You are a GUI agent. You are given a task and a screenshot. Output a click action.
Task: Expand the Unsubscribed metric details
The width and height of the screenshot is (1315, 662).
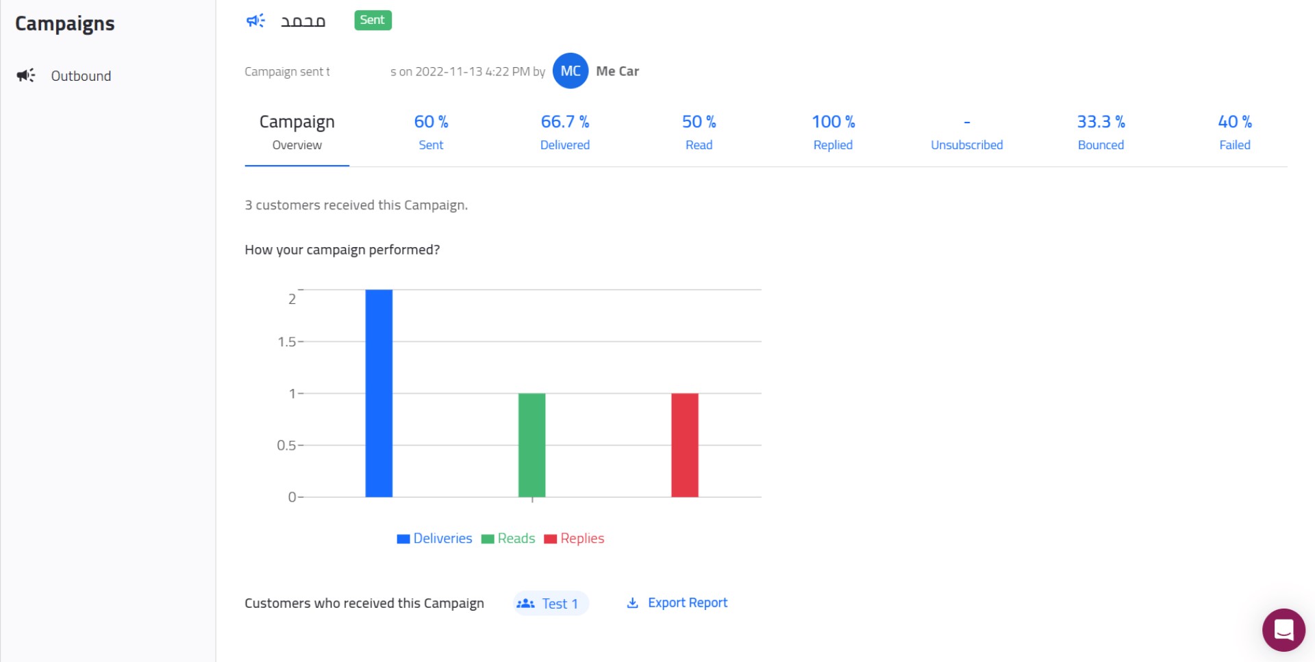pyautogui.click(x=966, y=132)
